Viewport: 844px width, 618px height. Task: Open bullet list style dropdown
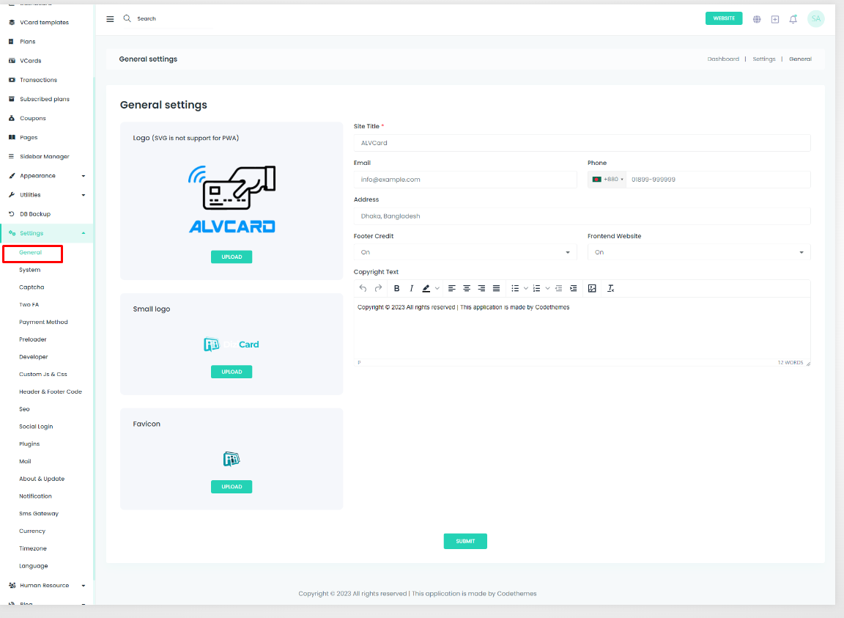click(526, 288)
